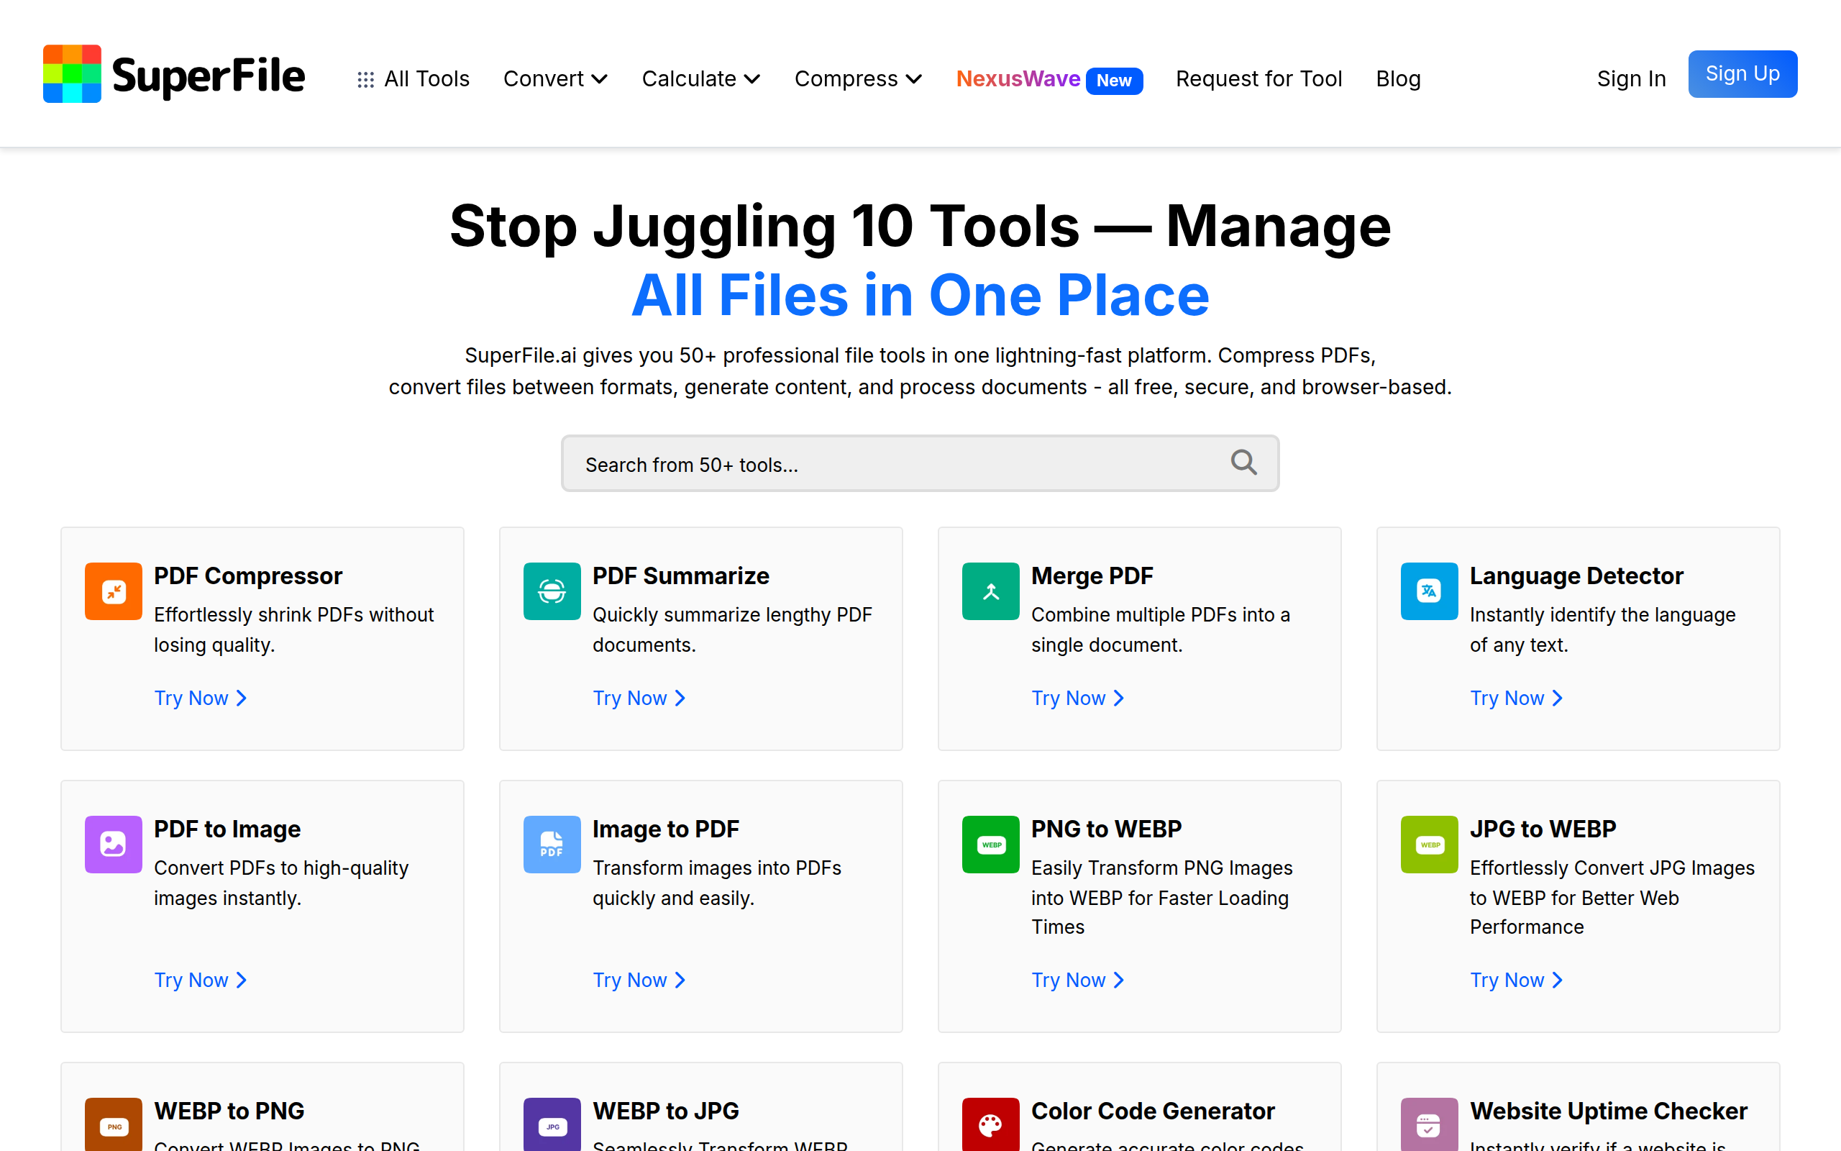Open the Merge PDF card title
1841x1151 pixels.
point(1092,576)
